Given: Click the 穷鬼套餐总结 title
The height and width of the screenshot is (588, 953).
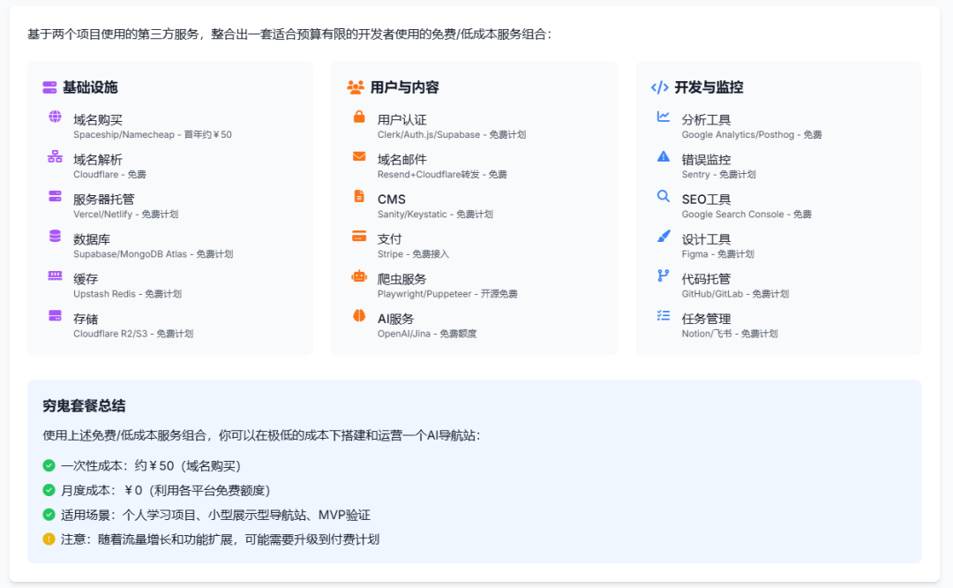Looking at the screenshot, I should [x=84, y=406].
